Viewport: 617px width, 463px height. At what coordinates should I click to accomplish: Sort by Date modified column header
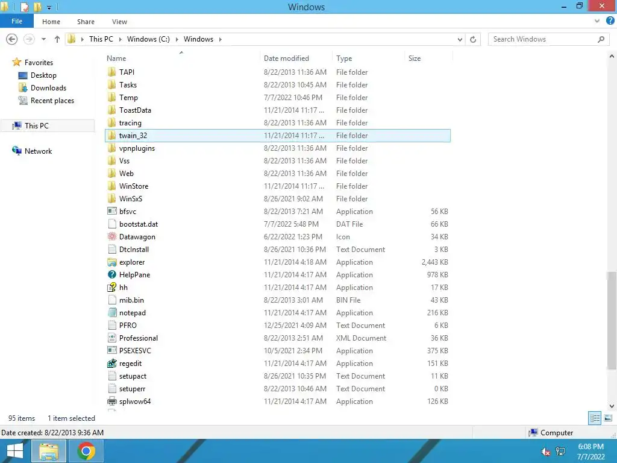pos(296,58)
